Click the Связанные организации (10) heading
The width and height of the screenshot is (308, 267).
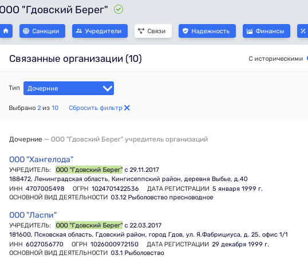(x=76, y=58)
